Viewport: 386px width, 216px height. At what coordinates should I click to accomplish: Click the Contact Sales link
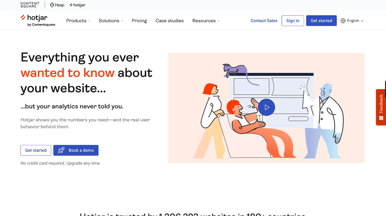point(264,21)
